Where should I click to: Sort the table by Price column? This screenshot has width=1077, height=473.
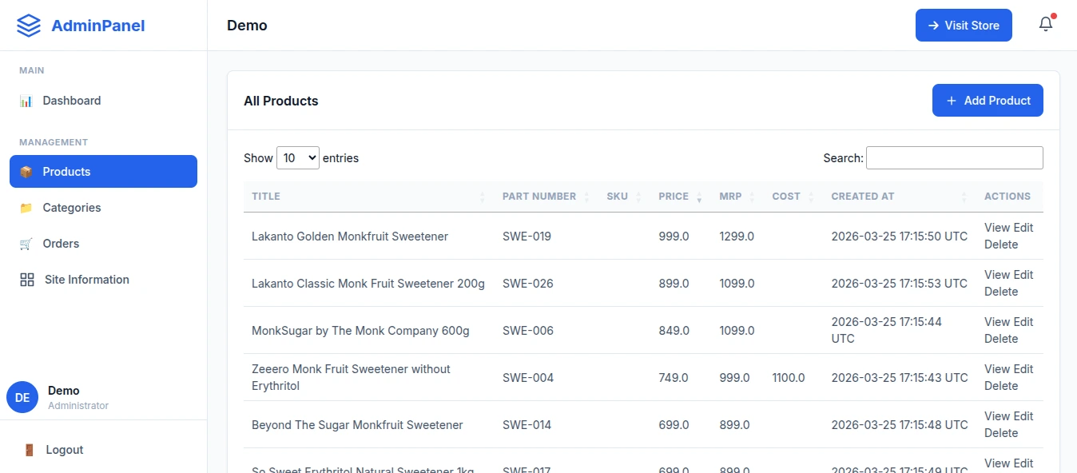tap(674, 197)
